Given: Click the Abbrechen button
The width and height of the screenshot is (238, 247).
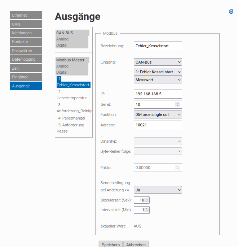Looking at the screenshot, I should tap(136, 244).
